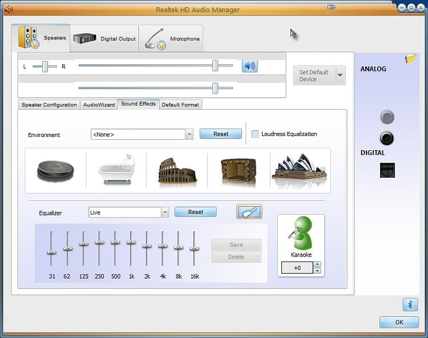Click the 125 Hz equalizer slider
Screen dimensions: 428x338
click(x=83, y=244)
